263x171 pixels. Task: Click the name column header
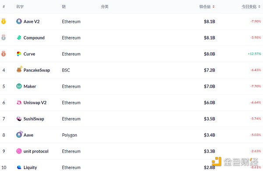coord(20,7)
